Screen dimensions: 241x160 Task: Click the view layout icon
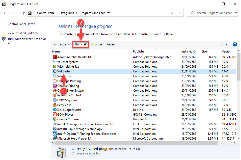[x=221, y=44]
